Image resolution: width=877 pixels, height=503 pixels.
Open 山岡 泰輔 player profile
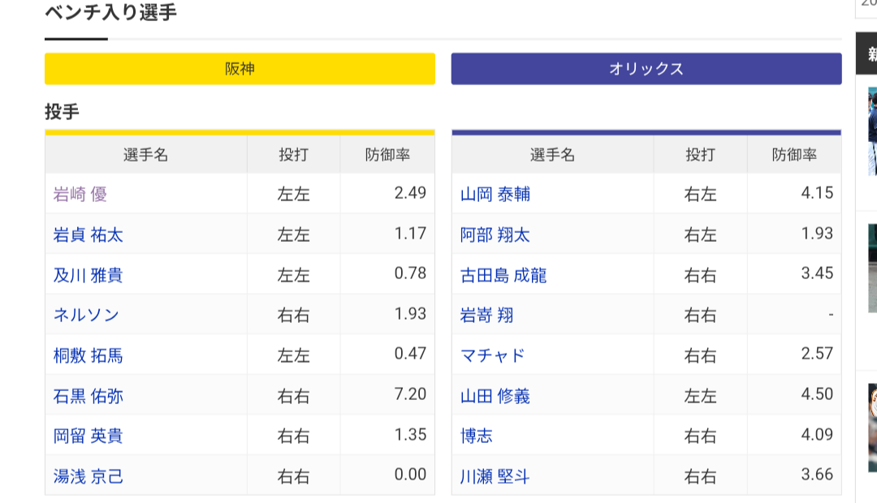click(495, 194)
